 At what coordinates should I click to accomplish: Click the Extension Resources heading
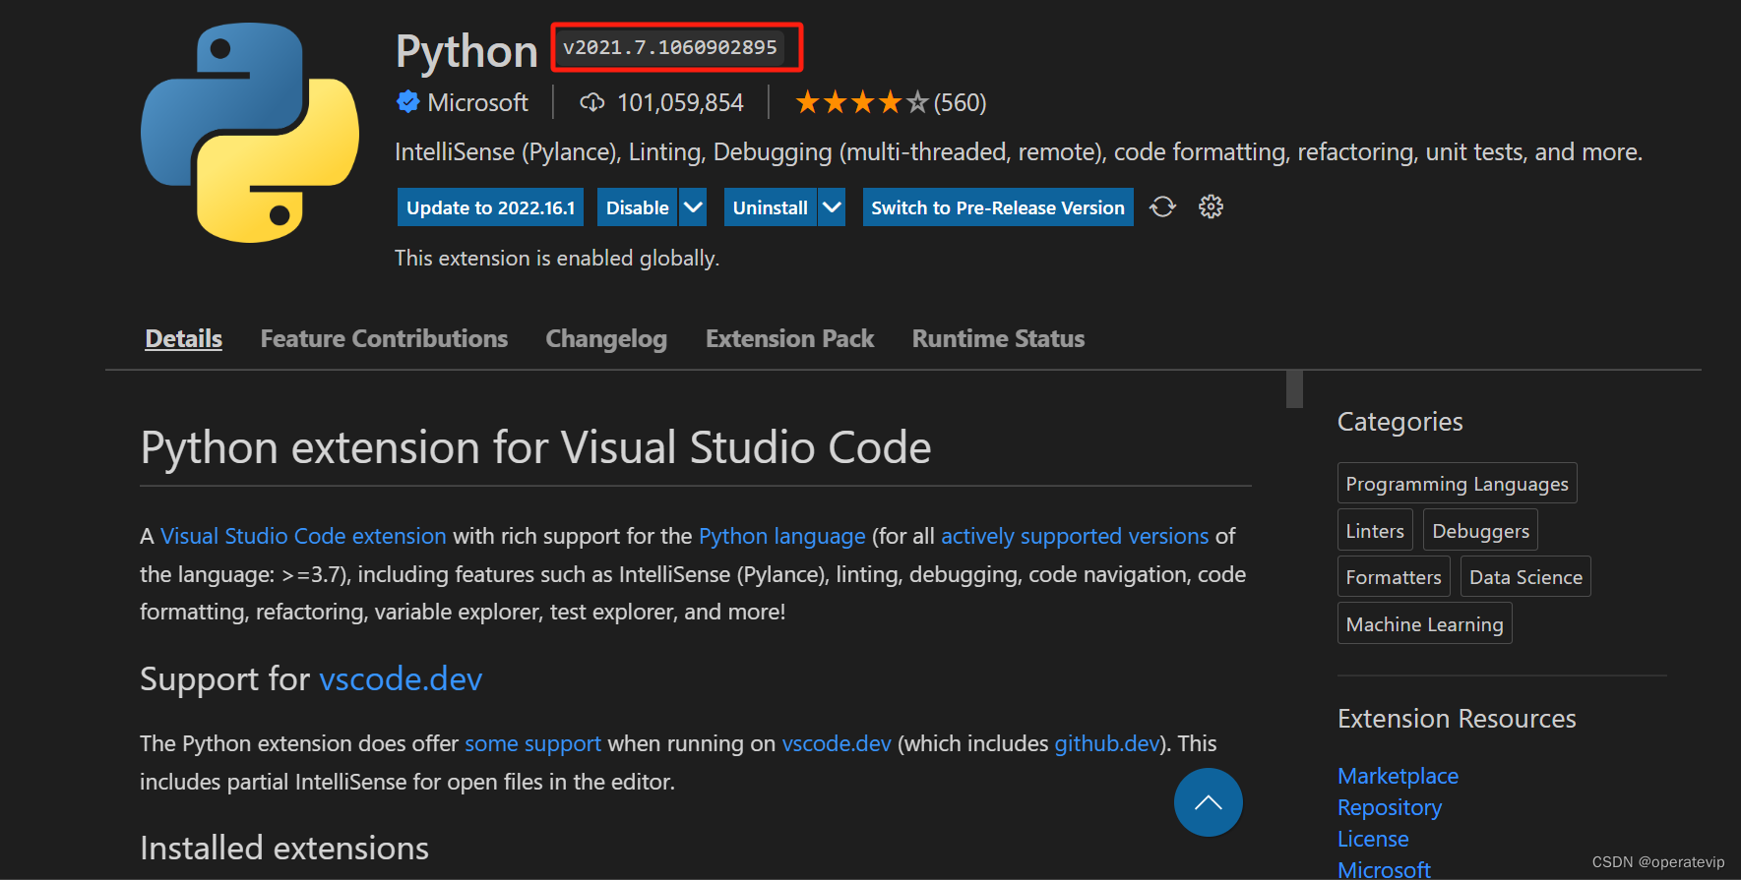[1457, 718]
